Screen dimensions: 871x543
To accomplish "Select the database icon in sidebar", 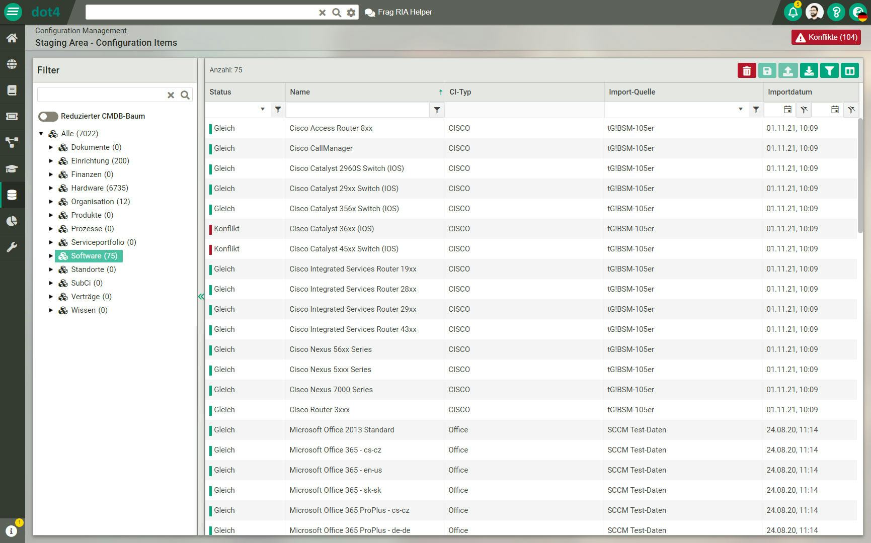I will (12, 195).
